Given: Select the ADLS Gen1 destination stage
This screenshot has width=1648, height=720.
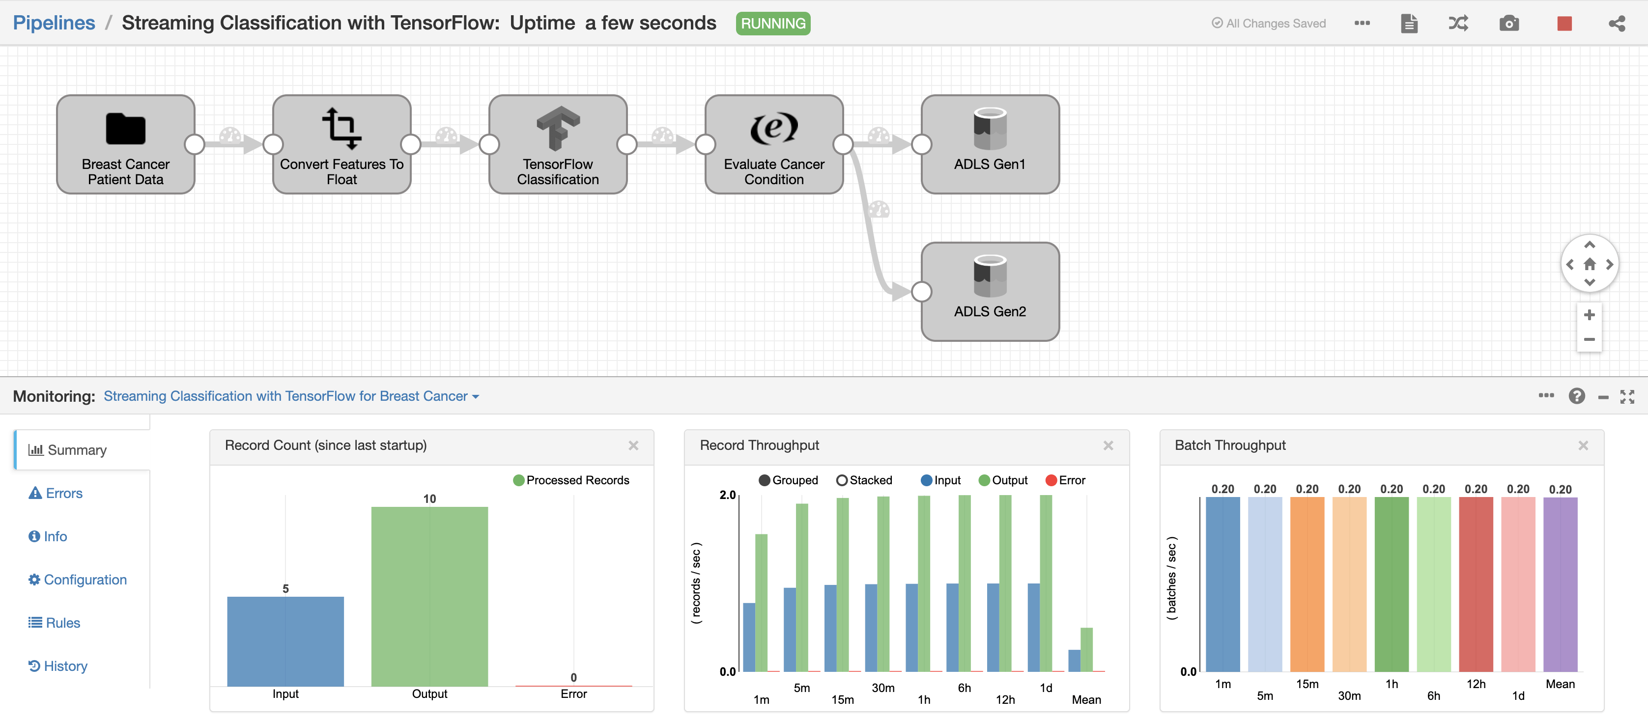Looking at the screenshot, I should point(990,144).
